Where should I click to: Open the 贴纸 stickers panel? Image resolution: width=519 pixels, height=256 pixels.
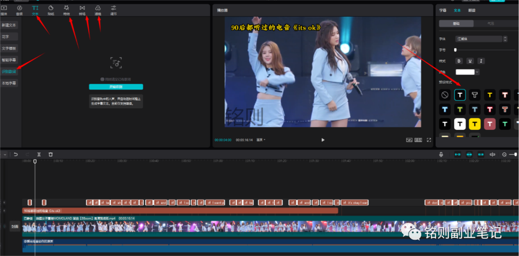coord(50,10)
